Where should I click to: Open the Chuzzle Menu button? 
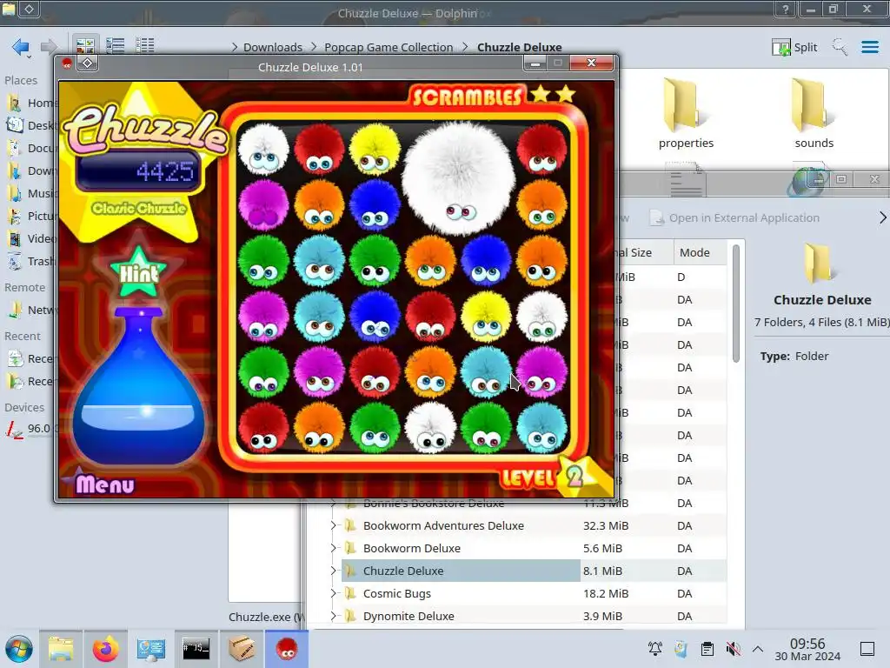point(105,484)
